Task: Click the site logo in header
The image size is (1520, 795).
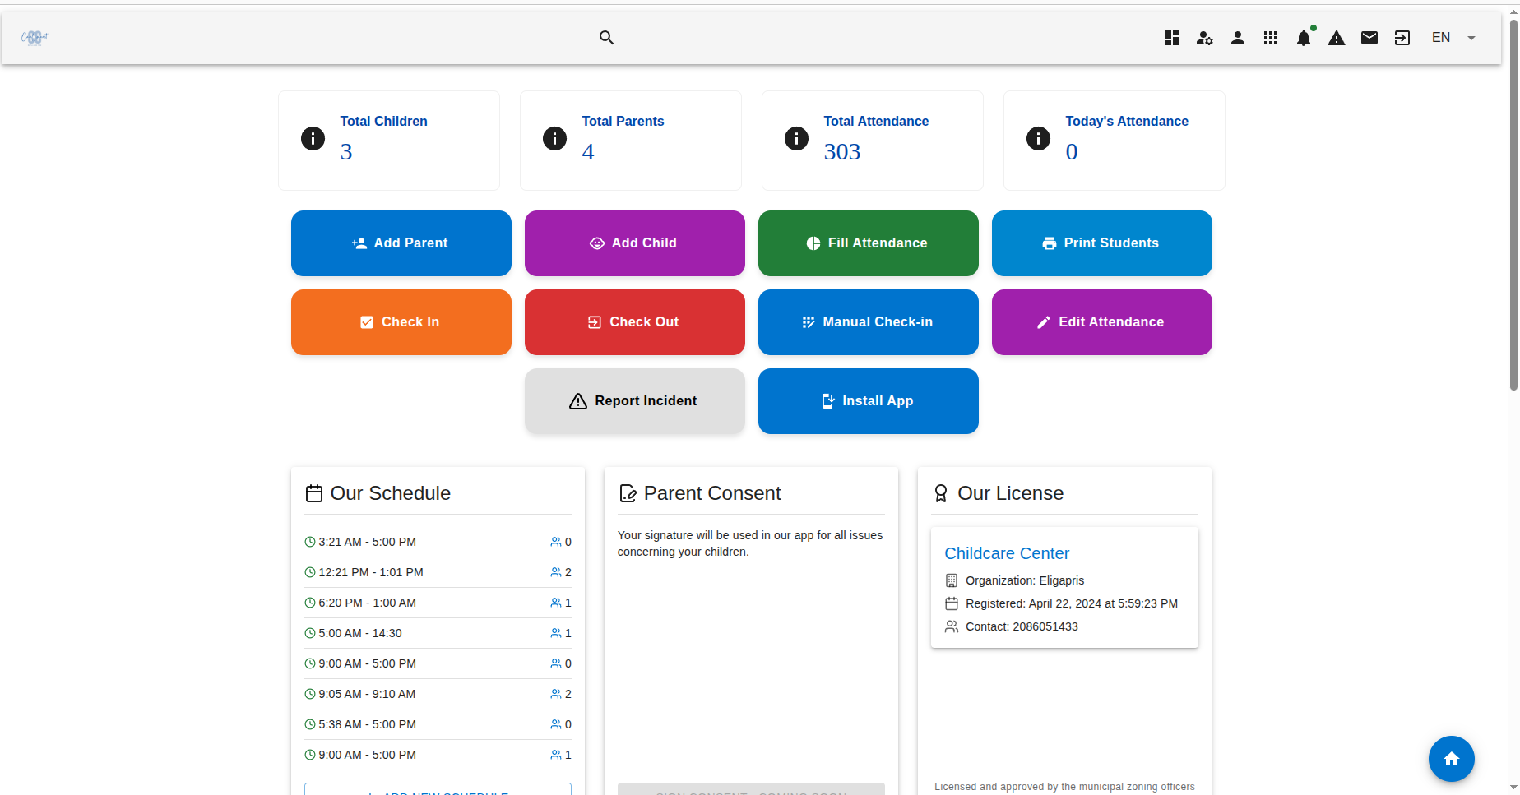Action: (x=35, y=37)
